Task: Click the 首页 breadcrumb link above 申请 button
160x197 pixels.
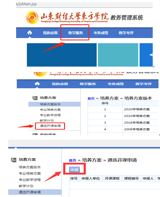Action: pos(73,160)
